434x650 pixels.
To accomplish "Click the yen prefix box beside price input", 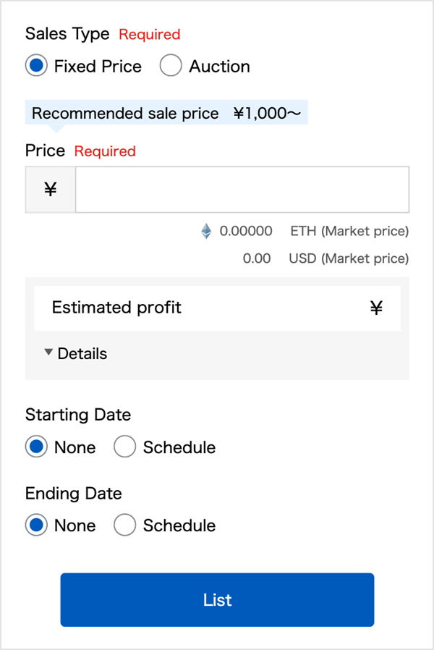I will 51,190.
